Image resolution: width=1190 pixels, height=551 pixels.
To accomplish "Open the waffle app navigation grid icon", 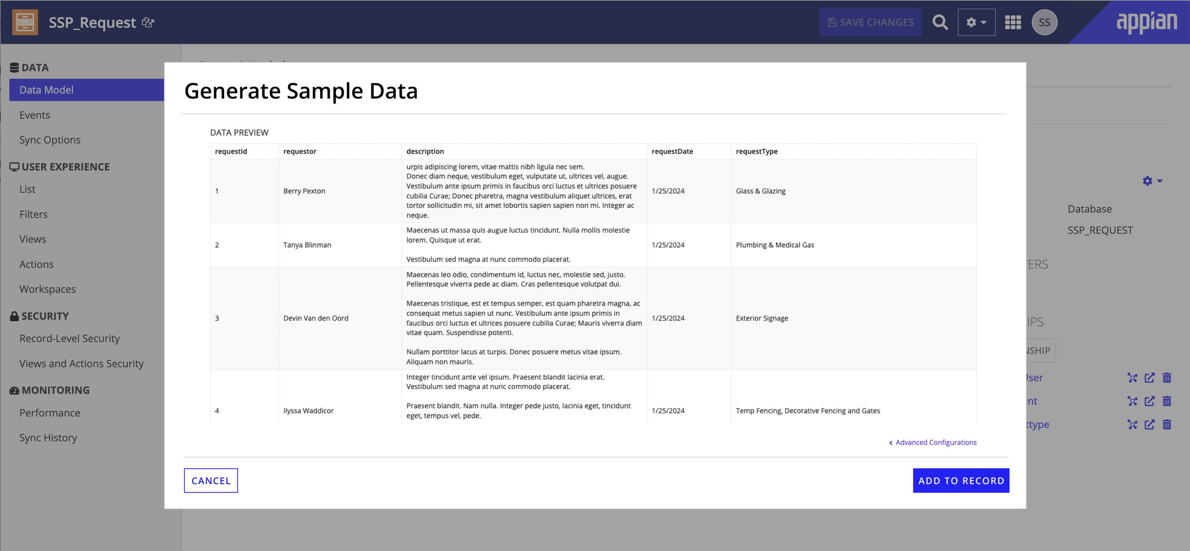I will coord(1013,22).
